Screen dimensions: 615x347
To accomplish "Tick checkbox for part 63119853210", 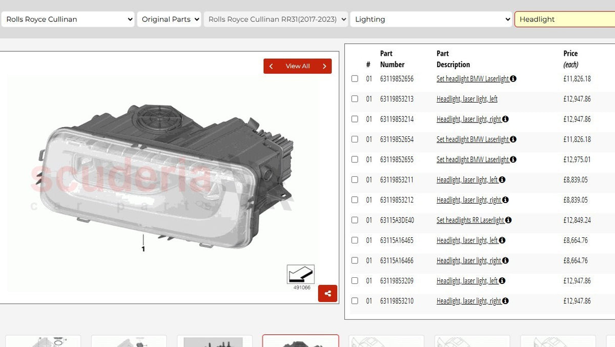I will click(355, 301).
